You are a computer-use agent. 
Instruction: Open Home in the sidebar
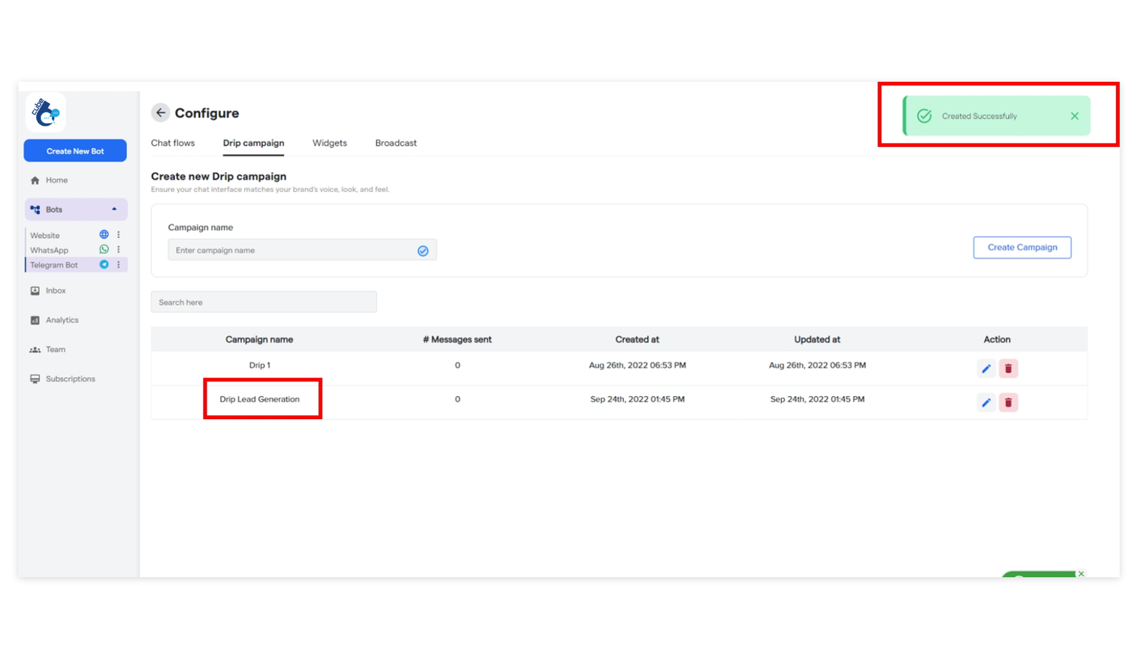coord(57,180)
